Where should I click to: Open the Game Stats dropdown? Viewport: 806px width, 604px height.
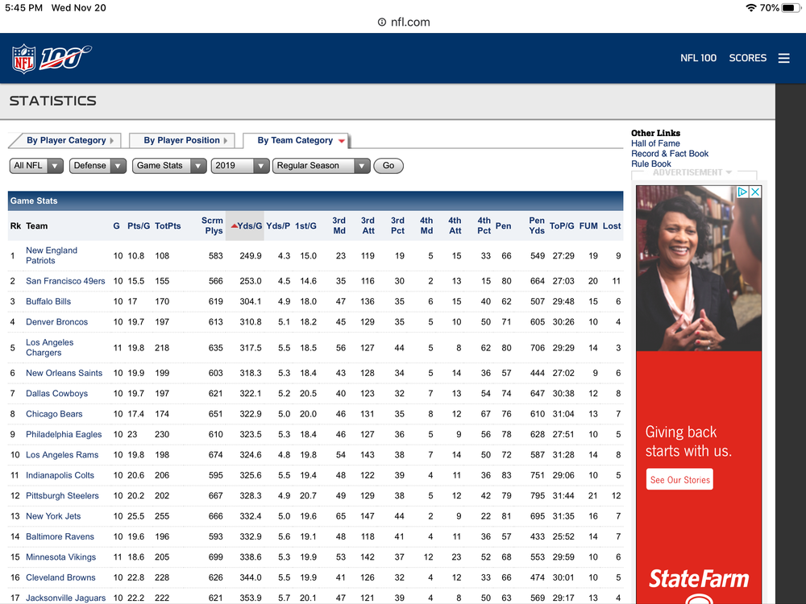(x=169, y=165)
